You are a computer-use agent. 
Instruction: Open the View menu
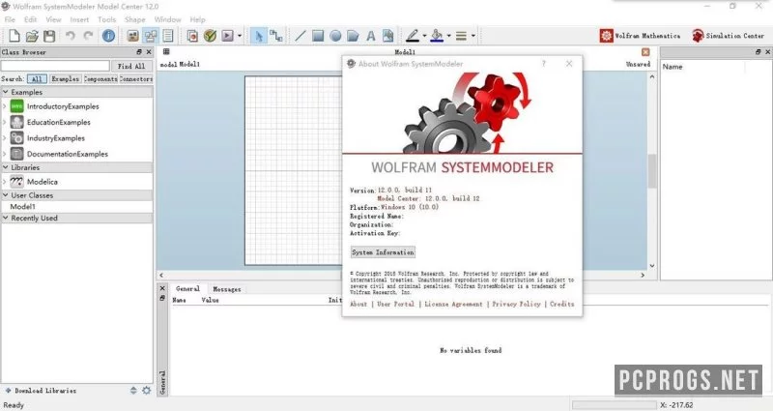coord(53,19)
